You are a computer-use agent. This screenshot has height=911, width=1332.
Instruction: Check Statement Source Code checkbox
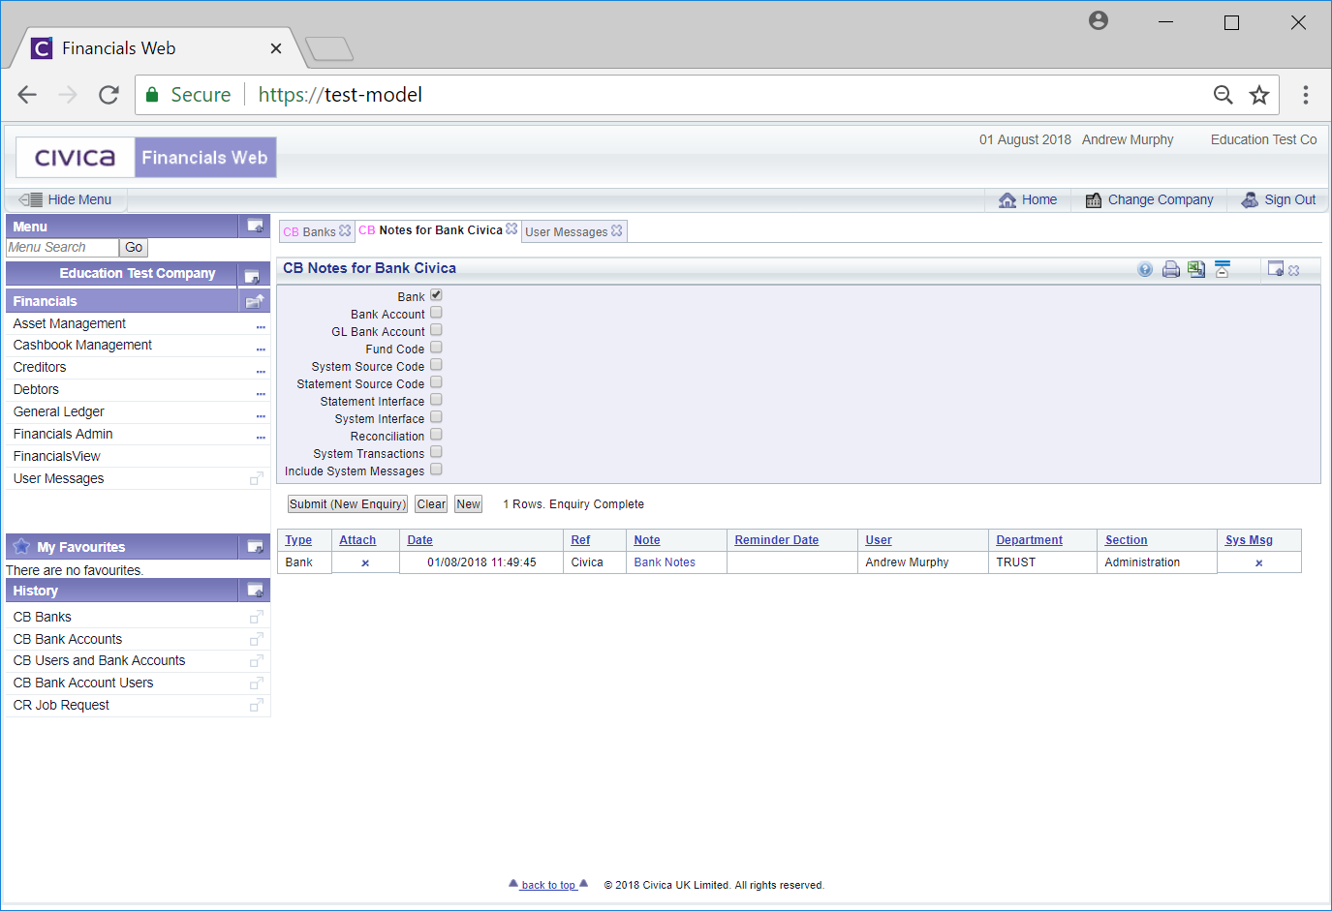[436, 382]
